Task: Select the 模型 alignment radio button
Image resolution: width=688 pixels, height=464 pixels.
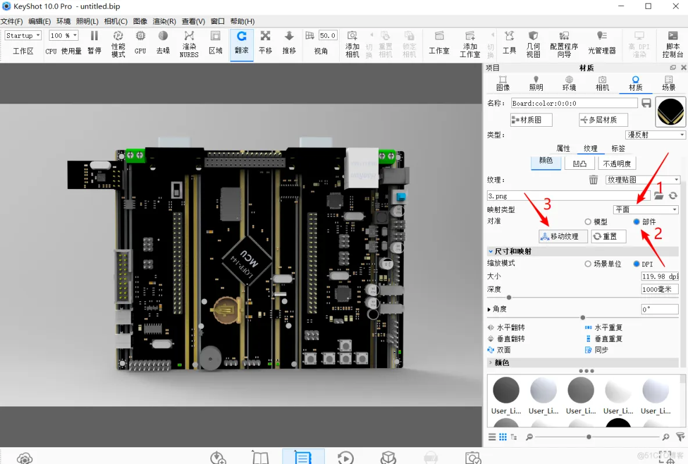Action: pyautogui.click(x=588, y=222)
